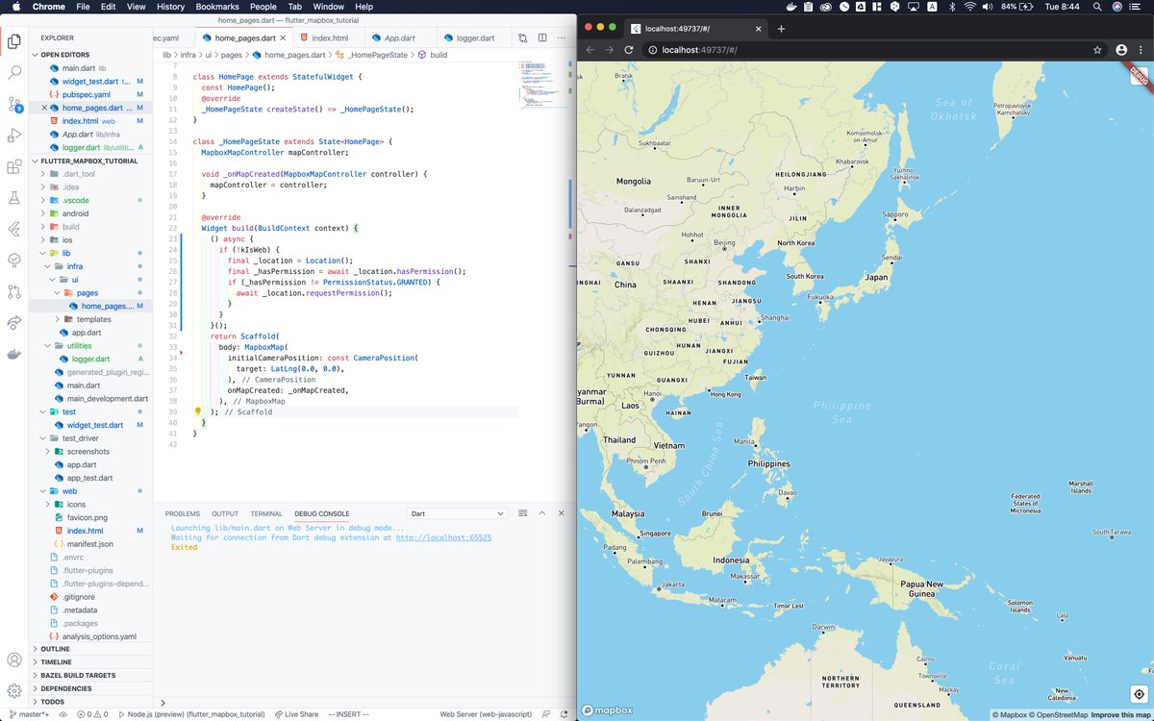Open the TERMINAL panel tab

[x=266, y=513]
